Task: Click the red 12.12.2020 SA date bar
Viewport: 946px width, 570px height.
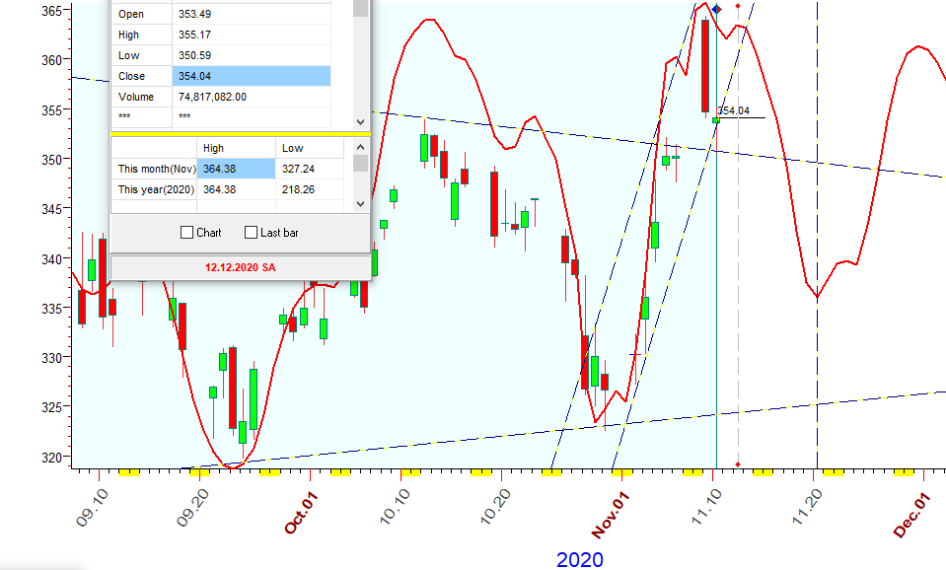Action: (x=240, y=267)
